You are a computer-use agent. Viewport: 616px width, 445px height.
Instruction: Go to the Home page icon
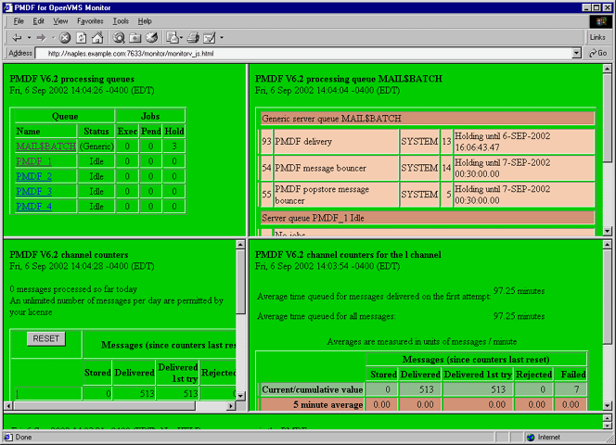coord(97,38)
